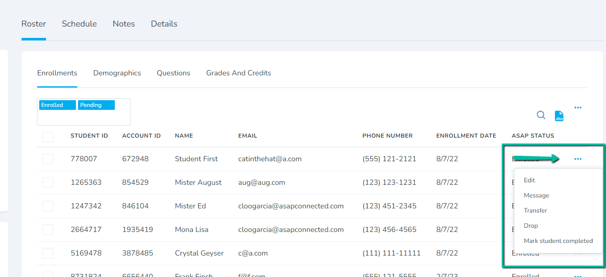This screenshot has height=277, width=606.
Task: Click the three-dot actions icon for Student First
Action: click(x=578, y=159)
